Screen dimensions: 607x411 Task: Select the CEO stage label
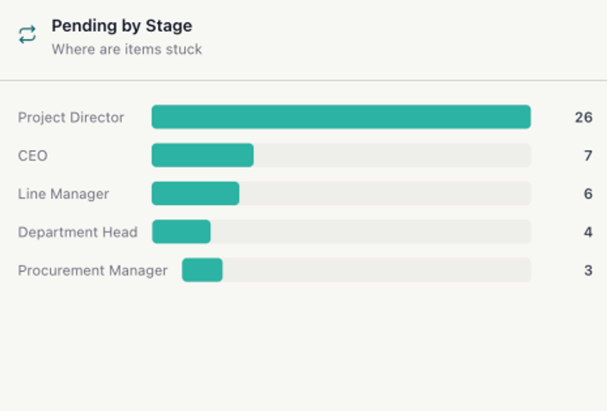tap(32, 156)
